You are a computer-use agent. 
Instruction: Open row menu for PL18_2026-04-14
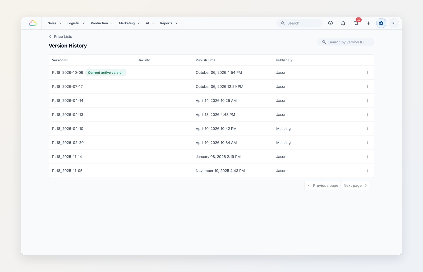(367, 101)
